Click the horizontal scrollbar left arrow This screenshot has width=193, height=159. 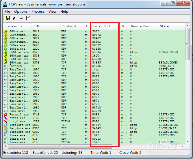[5, 146]
